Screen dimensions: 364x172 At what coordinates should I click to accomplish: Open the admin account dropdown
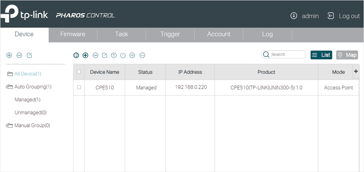[305, 16]
